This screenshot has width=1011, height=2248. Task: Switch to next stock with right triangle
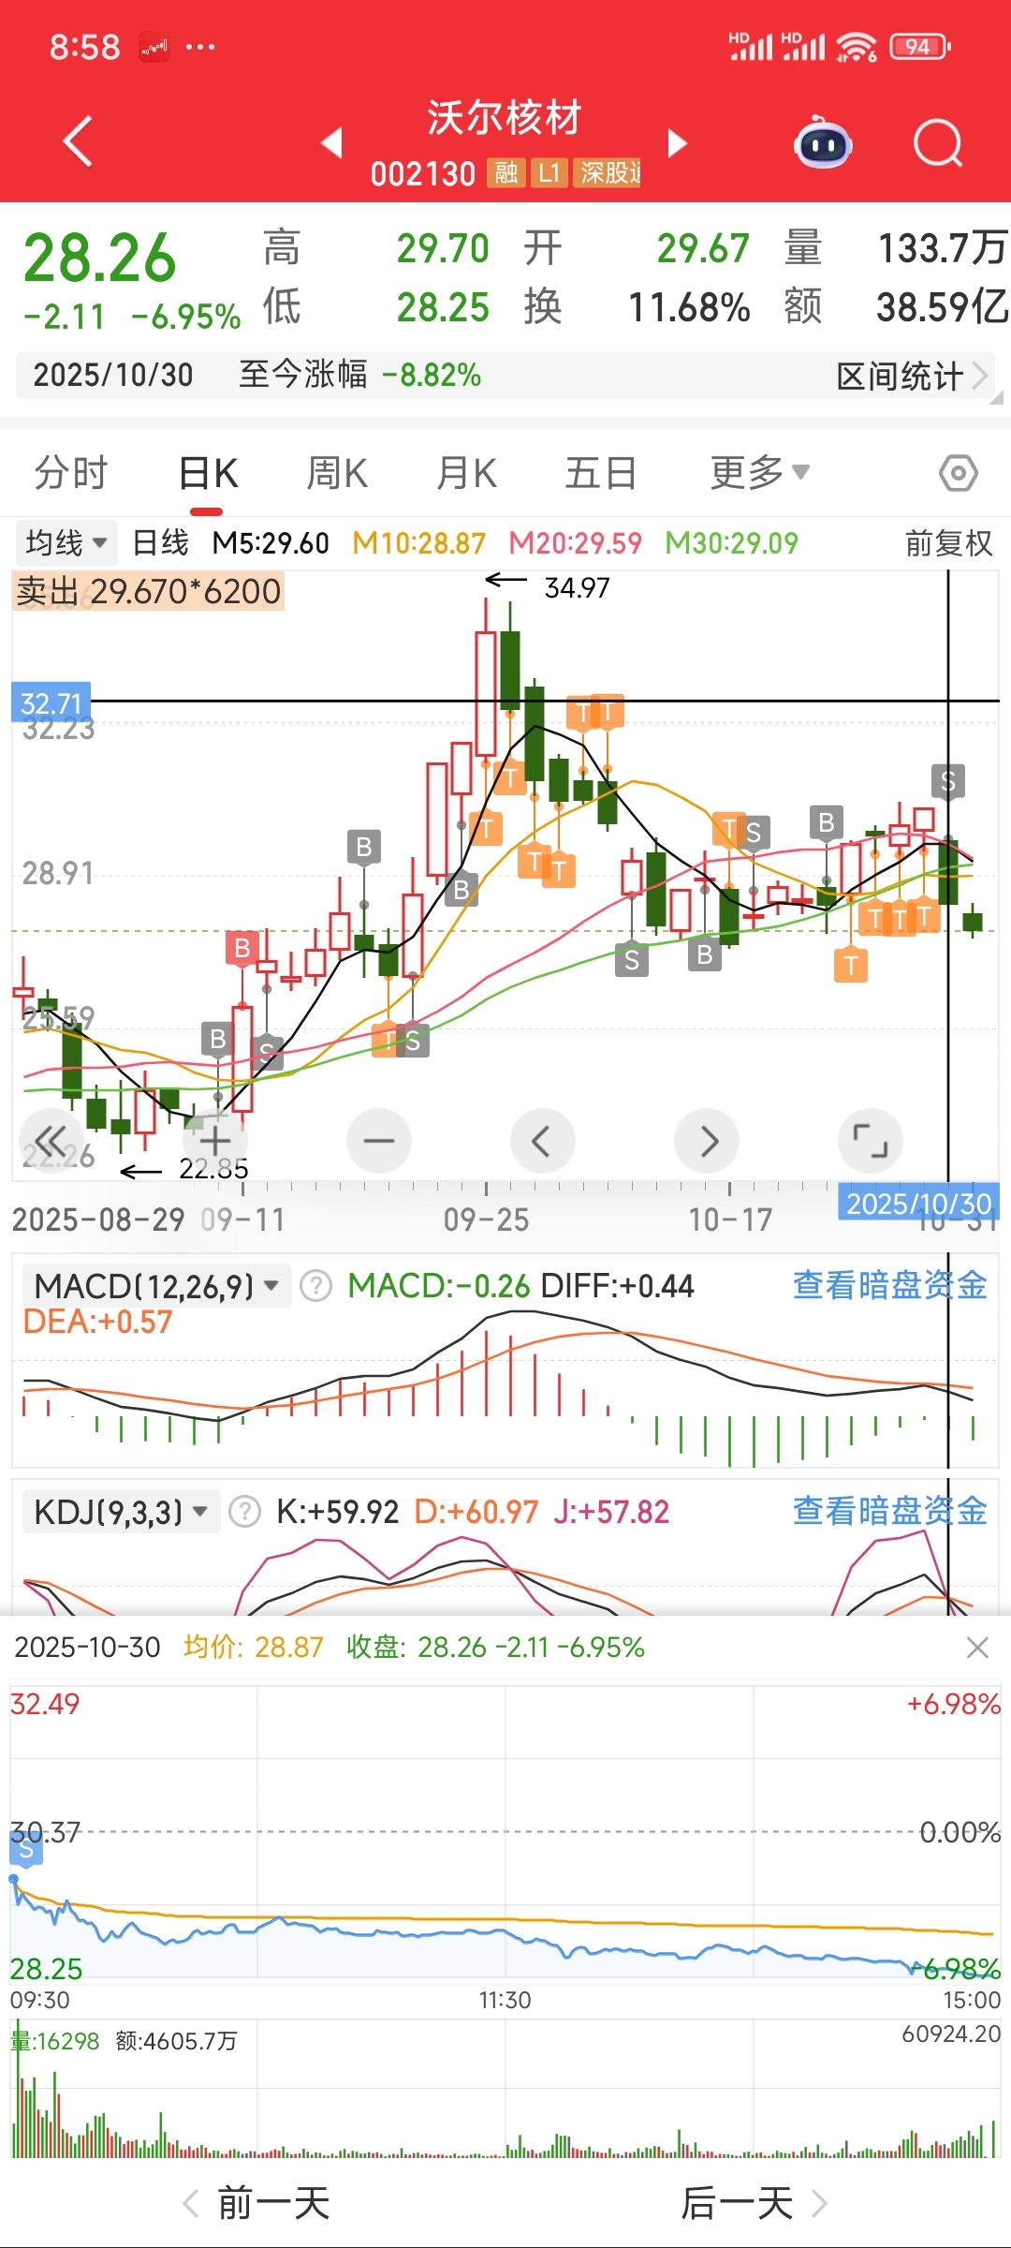(x=678, y=142)
